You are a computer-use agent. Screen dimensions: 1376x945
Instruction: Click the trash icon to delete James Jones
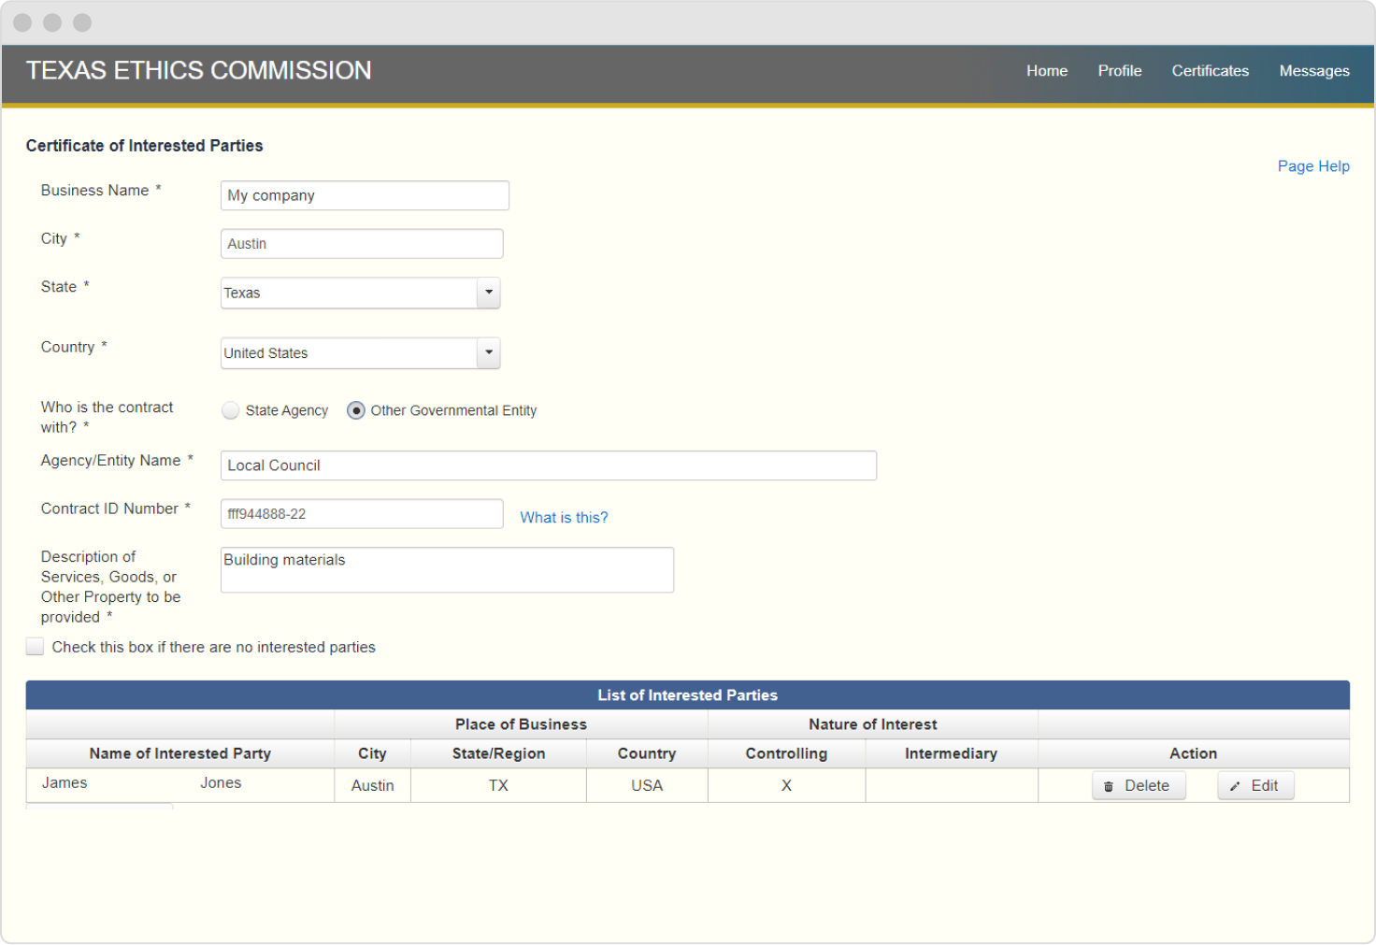1109,785
